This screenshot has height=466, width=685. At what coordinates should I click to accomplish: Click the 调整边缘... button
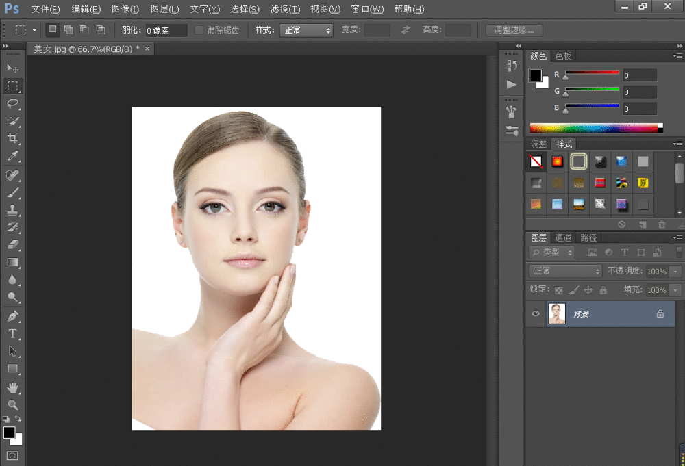514,30
